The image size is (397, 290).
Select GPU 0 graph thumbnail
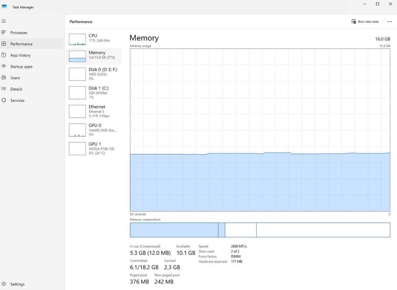(77, 130)
